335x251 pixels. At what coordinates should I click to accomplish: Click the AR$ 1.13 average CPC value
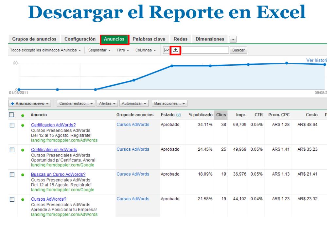(x=281, y=174)
